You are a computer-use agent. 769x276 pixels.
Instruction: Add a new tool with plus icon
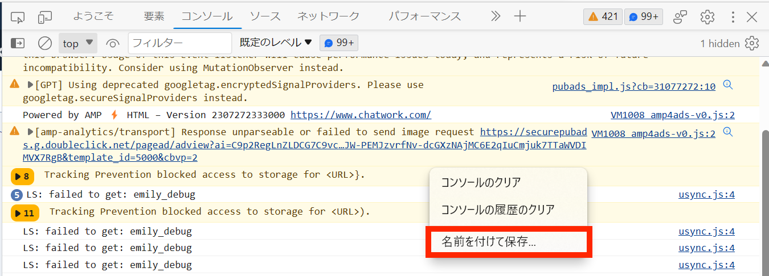coord(520,16)
